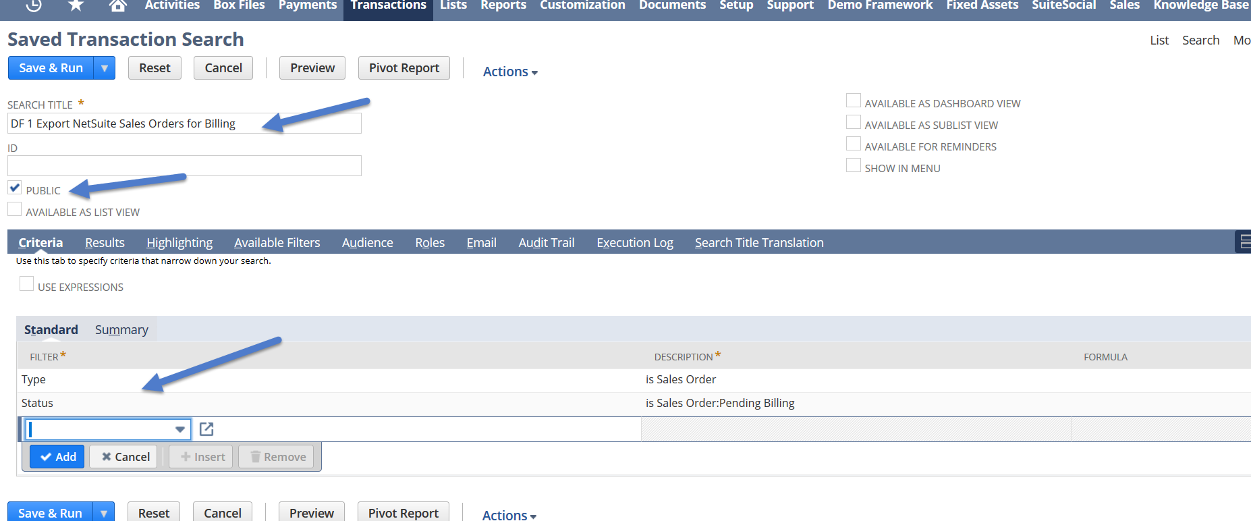Open the filter pop-out window icon
The height and width of the screenshot is (521, 1251).
tap(206, 429)
